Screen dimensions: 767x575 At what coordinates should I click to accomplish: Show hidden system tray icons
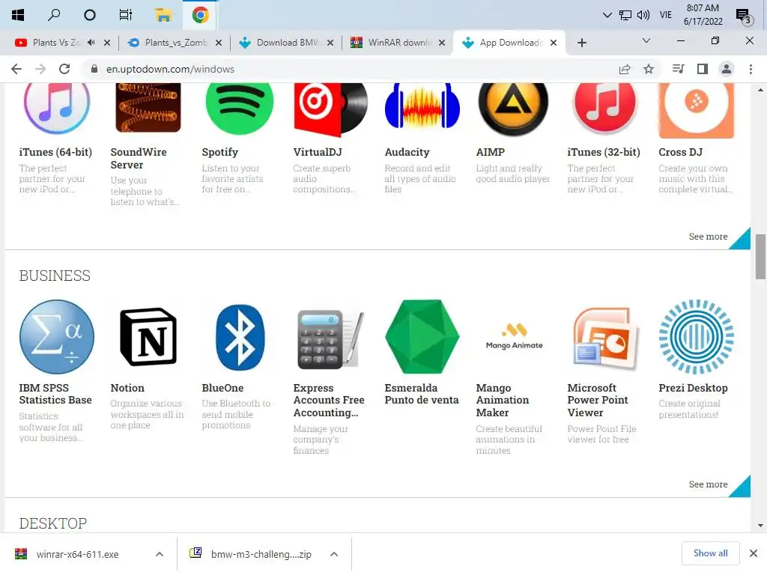pyautogui.click(x=607, y=15)
